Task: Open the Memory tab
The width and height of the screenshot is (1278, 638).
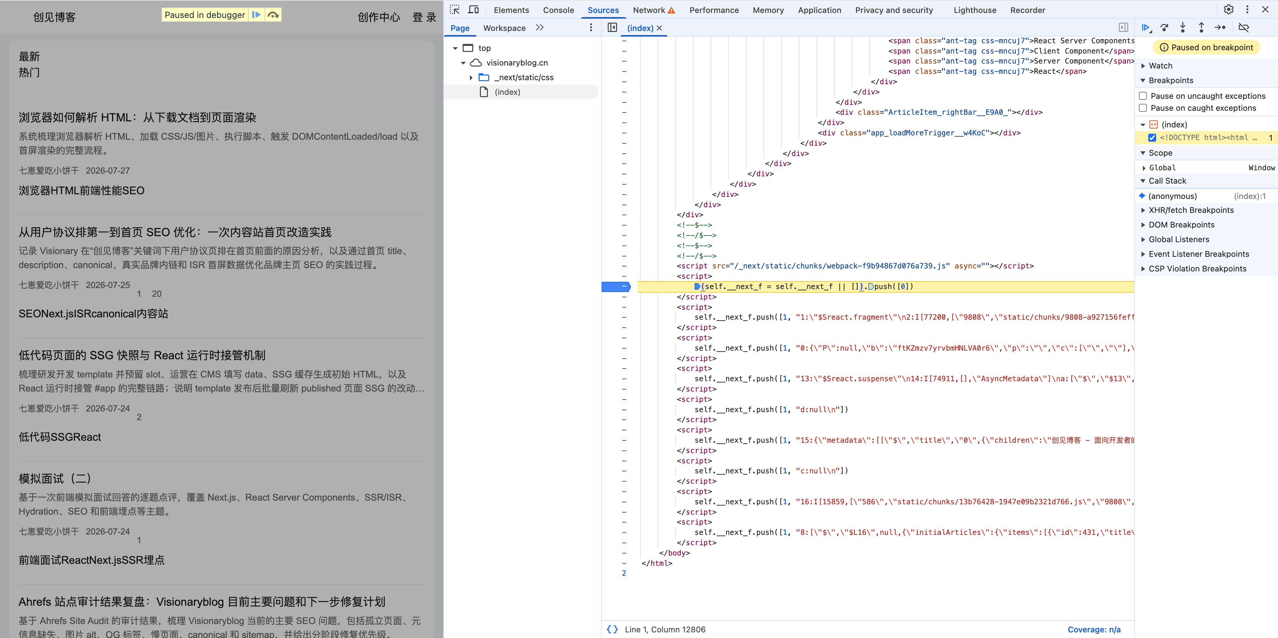Action: tap(768, 10)
